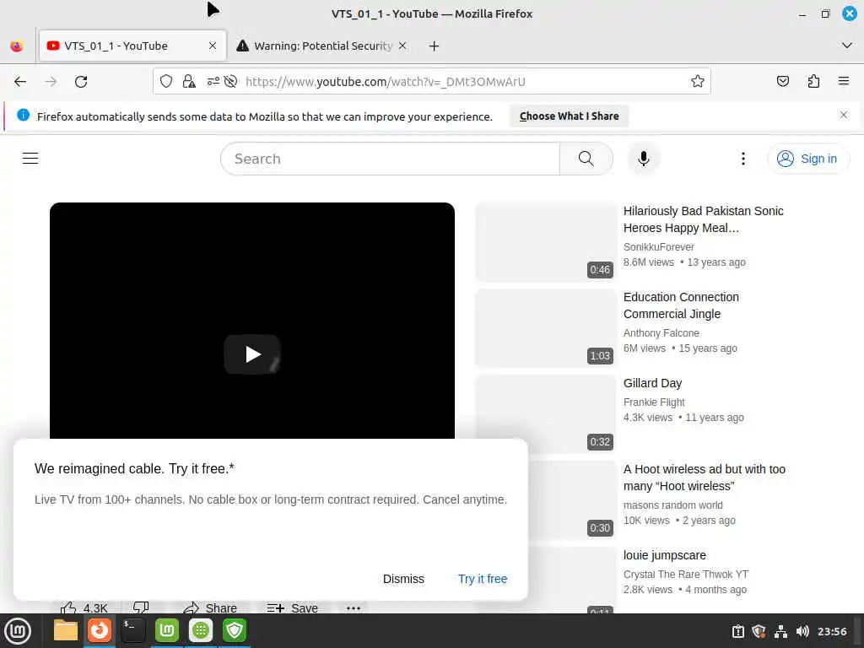Click the volume speaker tray icon
The width and height of the screenshot is (864, 648).
click(802, 631)
